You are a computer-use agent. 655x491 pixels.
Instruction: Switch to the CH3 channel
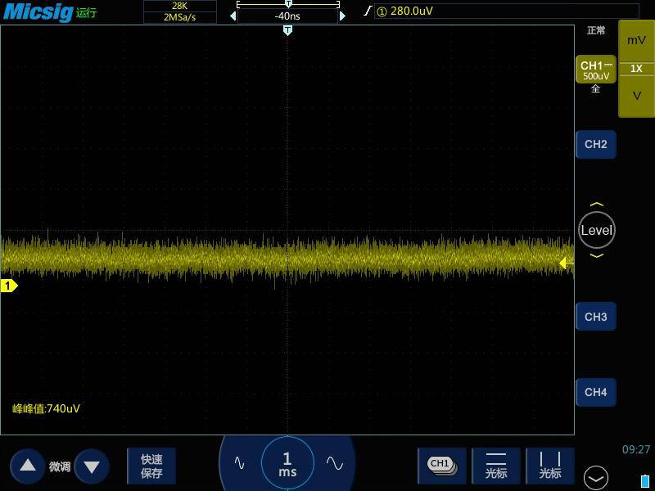point(595,317)
